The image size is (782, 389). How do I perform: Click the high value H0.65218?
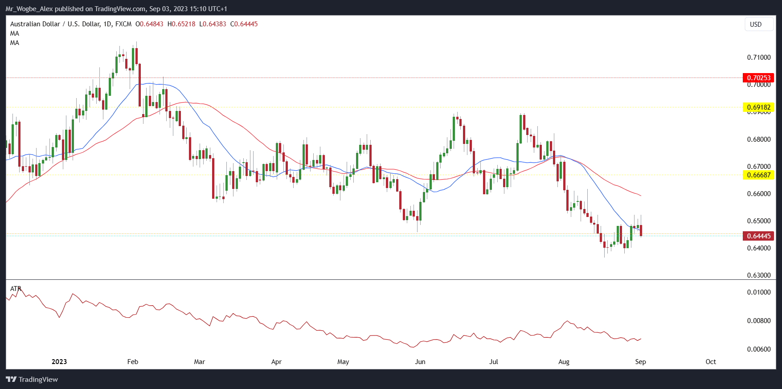point(181,24)
